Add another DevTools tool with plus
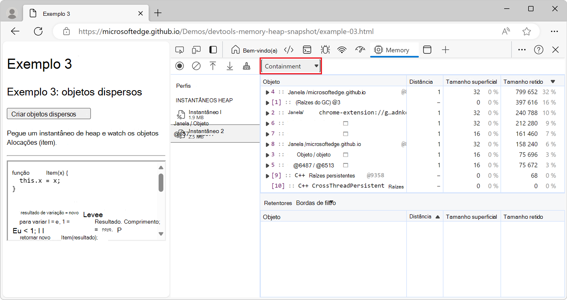This screenshot has height=300, width=567. coord(446,50)
